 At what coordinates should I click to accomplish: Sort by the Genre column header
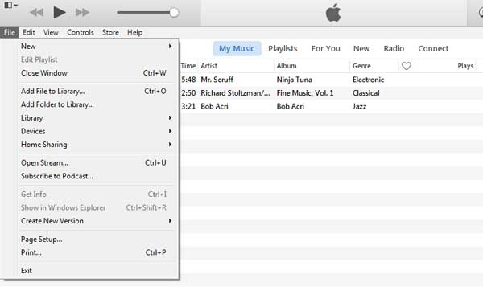pos(361,66)
